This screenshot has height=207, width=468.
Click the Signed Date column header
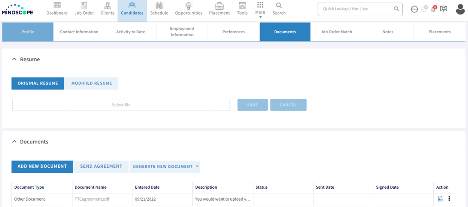coord(404,187)
